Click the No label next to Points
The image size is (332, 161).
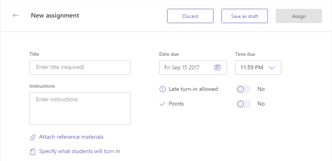tap(261, 104)
